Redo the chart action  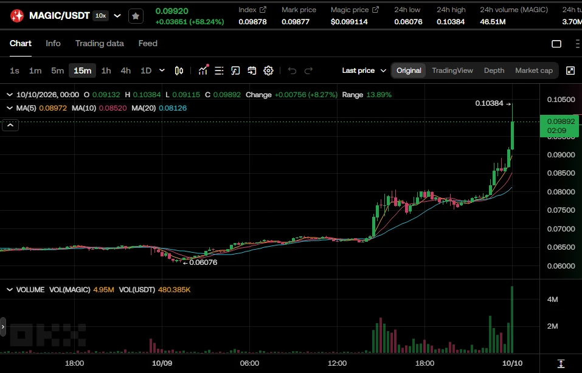[x=308, y=70]
